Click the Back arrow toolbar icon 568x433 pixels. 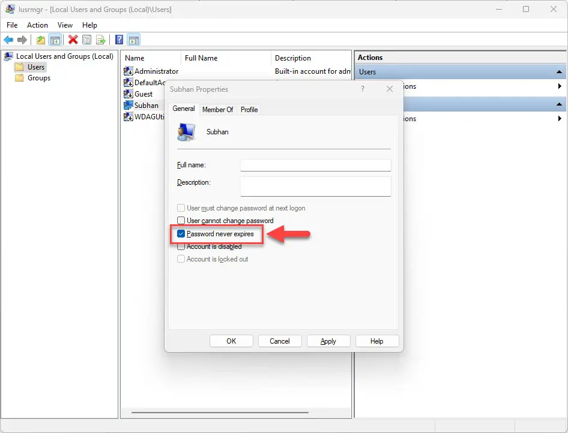point(8,40)
